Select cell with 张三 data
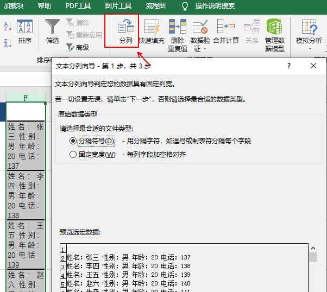 (x=26, y=145)
